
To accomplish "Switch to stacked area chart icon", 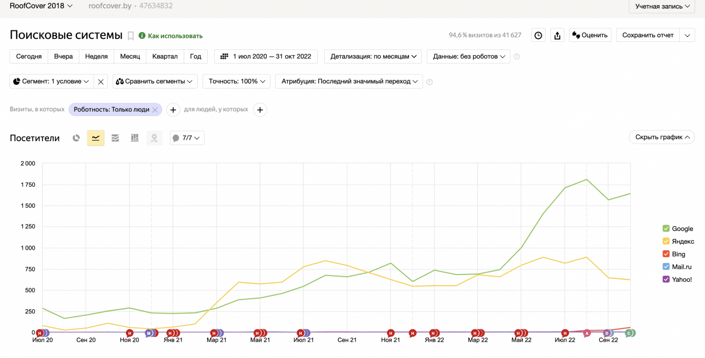I will click(115, 138).
